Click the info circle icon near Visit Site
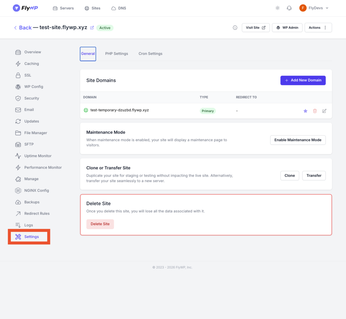 [235, 28]
